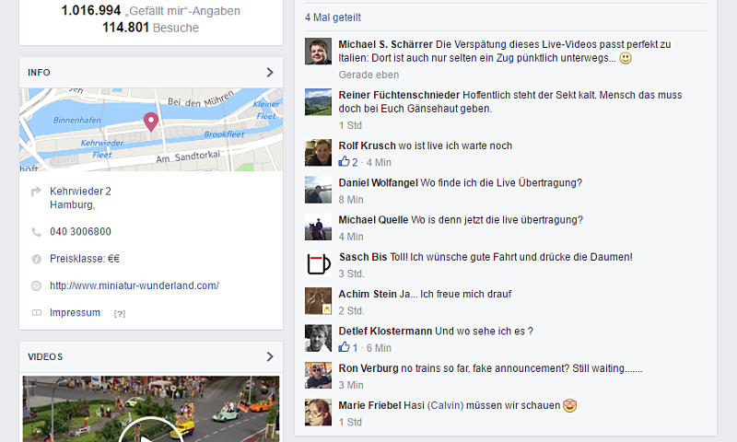Open the Impressum [?] help marker
737x442 pixels.
pos(120,314)
